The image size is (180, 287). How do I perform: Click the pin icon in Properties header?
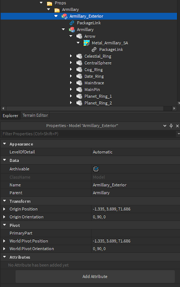pos(171,126)
